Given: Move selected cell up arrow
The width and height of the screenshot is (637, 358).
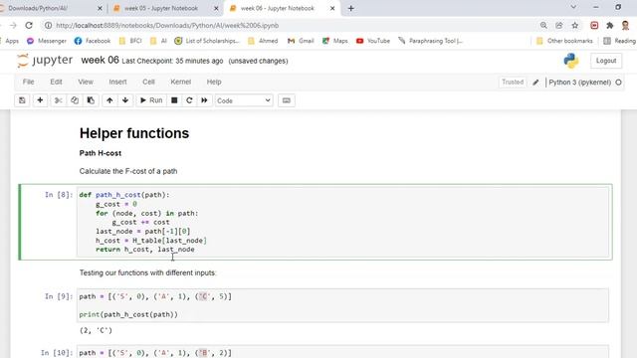Looking at the screenshot, I should click(x=109, y=100).
